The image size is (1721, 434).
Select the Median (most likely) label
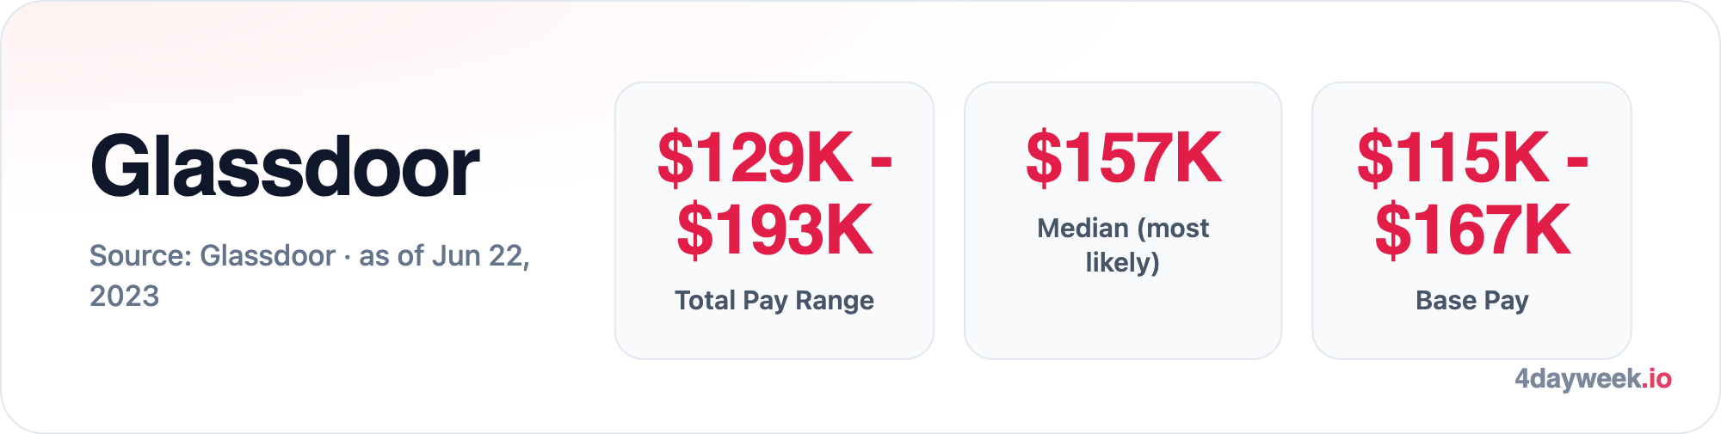1123,245
